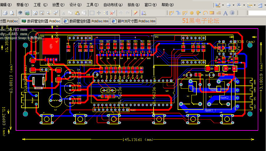Screen dimensions: 266x151
Task: Click the 145.13161 (mm) width dimension text
Action: (138, 140)
